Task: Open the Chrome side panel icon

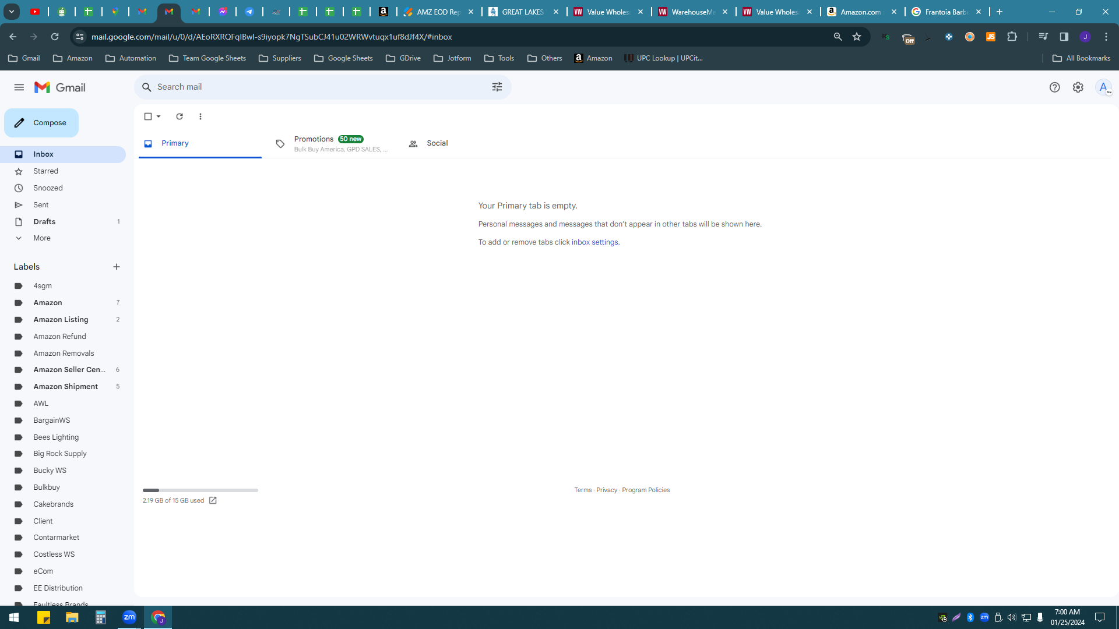Action: point(1064,37)
